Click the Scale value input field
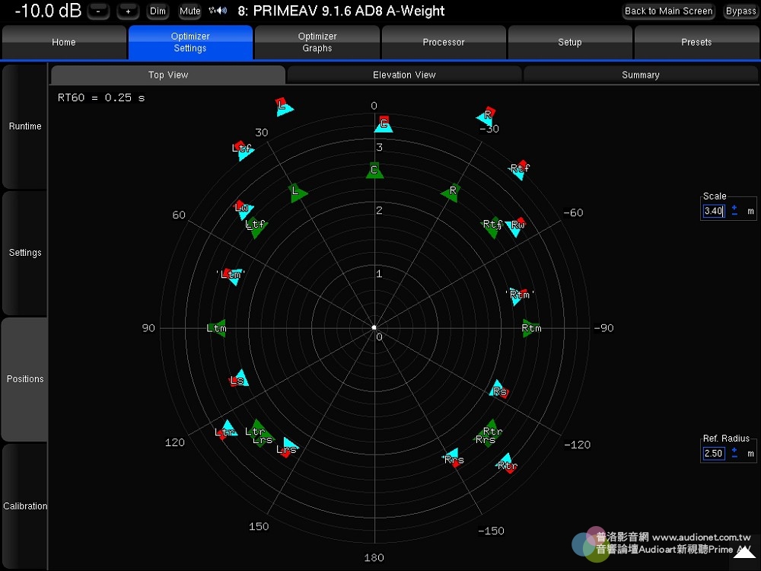The image size is (761, 571). [x=714, y=211]
